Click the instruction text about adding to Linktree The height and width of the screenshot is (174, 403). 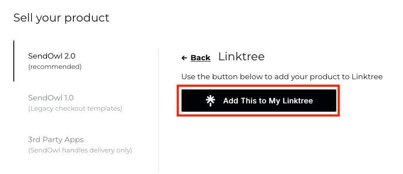click(282, 77)
